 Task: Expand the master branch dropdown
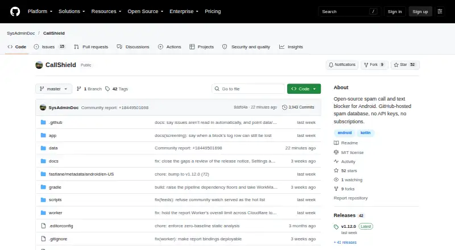tap(53, 89)
